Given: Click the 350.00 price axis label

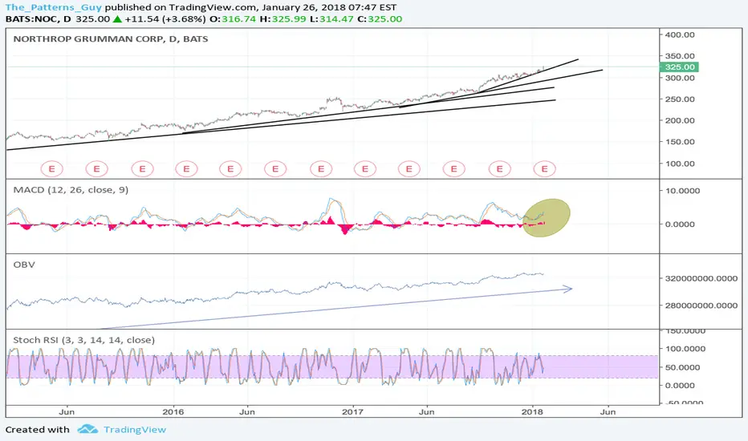Looking at the screenshot, I should click(x=680, y=56).
